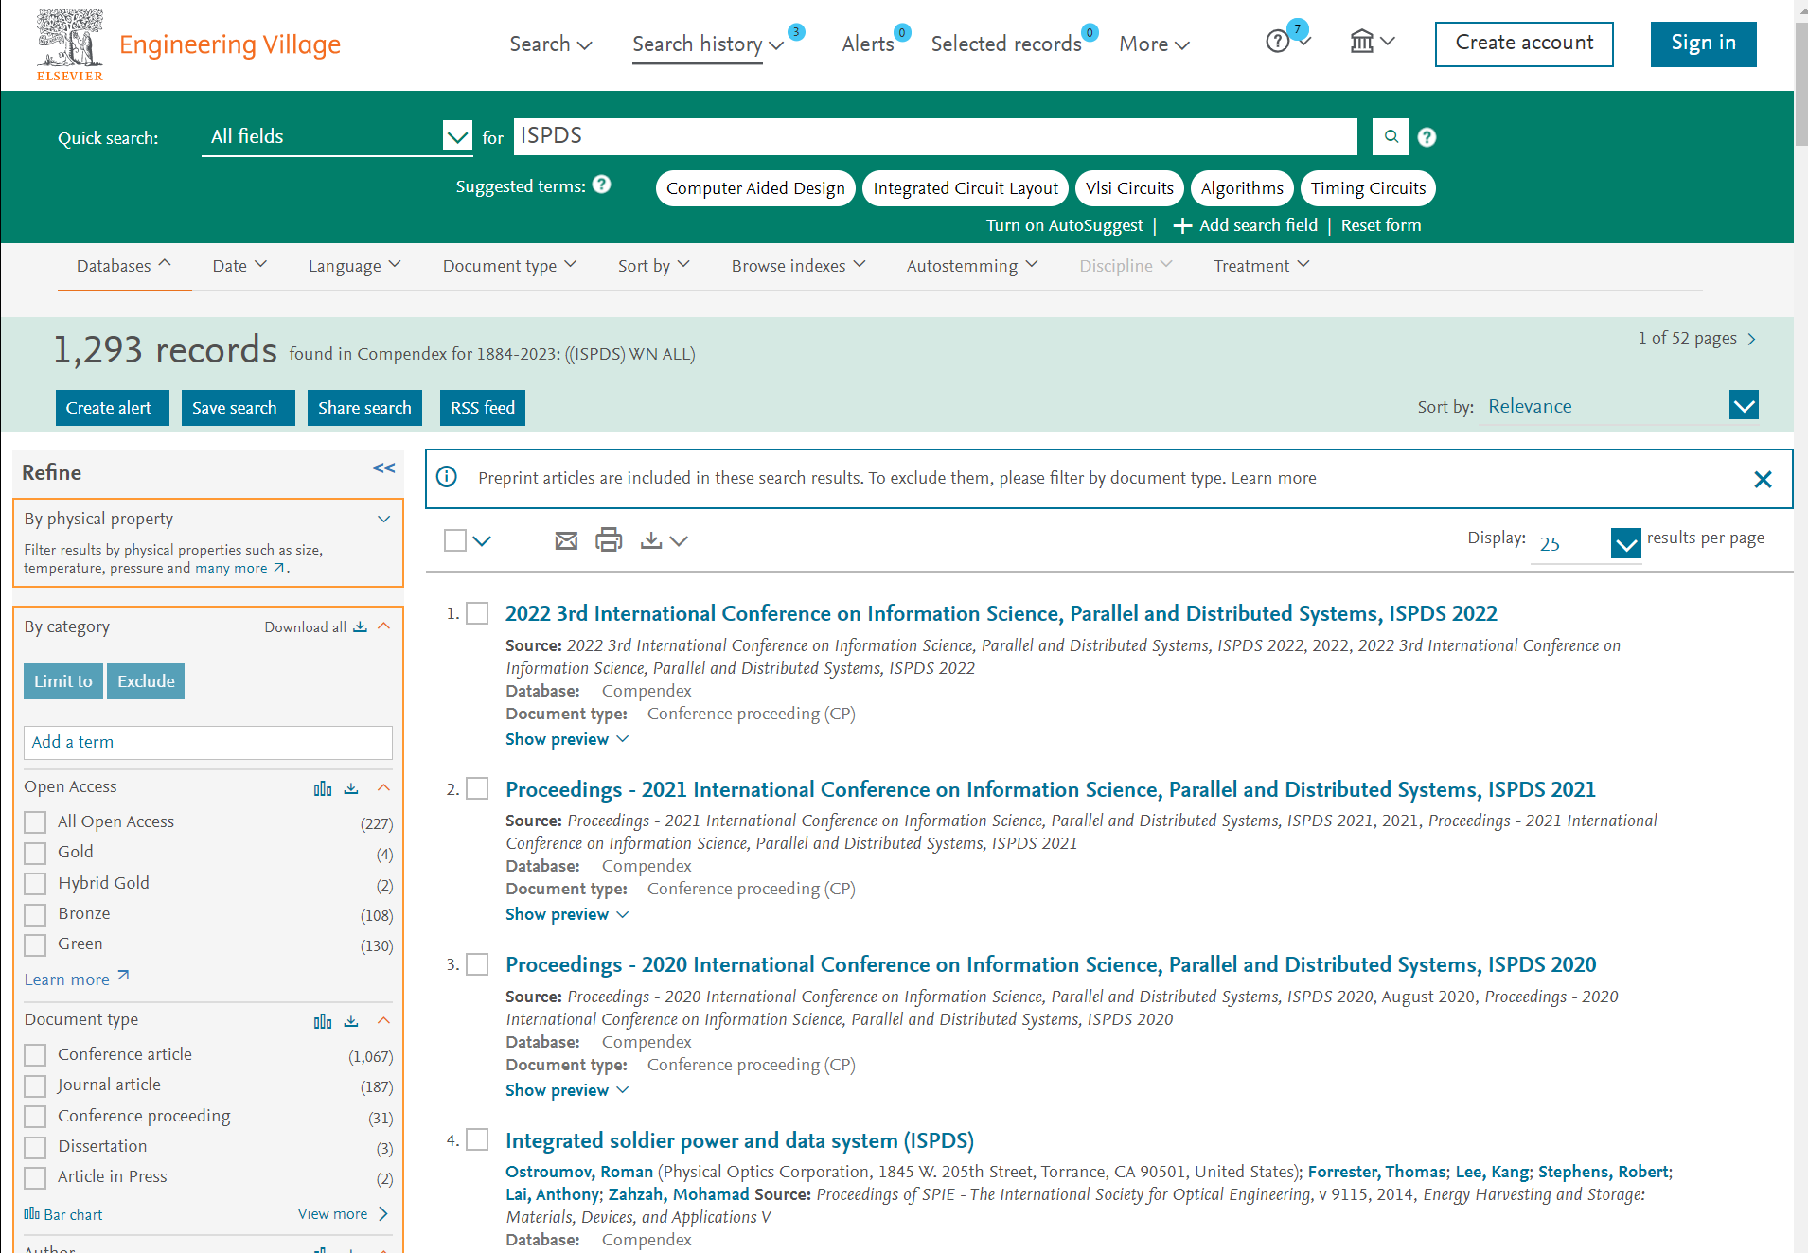Viewport: 1808px width, 1253px height.
Task: Check Dissertation document type
Action: (35, 1147)
